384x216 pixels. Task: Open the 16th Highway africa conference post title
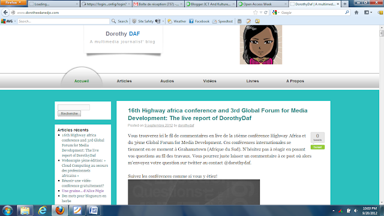(x=217, y=114)
